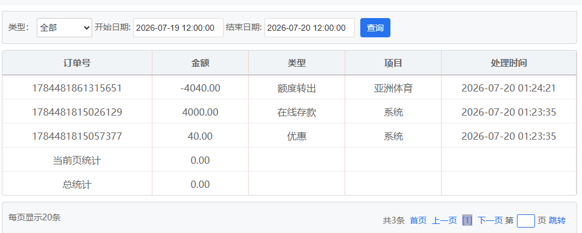The height and width of the screenshot is (233, 582).
Task: Click the 结束日期 date input field
Action: (310, 28)
